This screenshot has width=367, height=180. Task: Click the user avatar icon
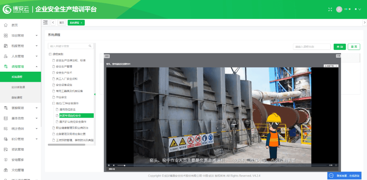click(339, 10)
